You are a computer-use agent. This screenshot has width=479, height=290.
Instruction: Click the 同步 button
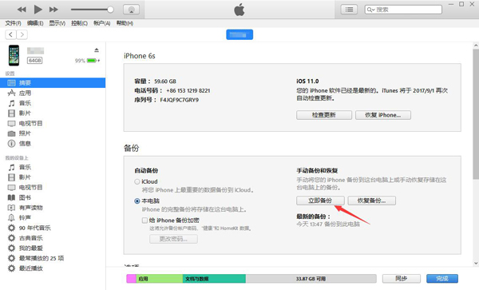coord(402,278)
